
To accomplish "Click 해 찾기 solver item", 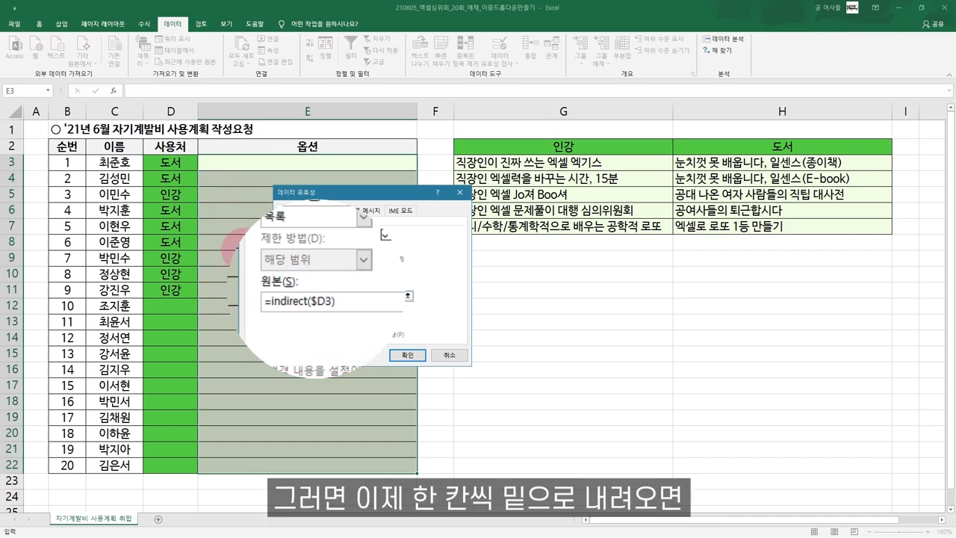I will coord(717,50).
